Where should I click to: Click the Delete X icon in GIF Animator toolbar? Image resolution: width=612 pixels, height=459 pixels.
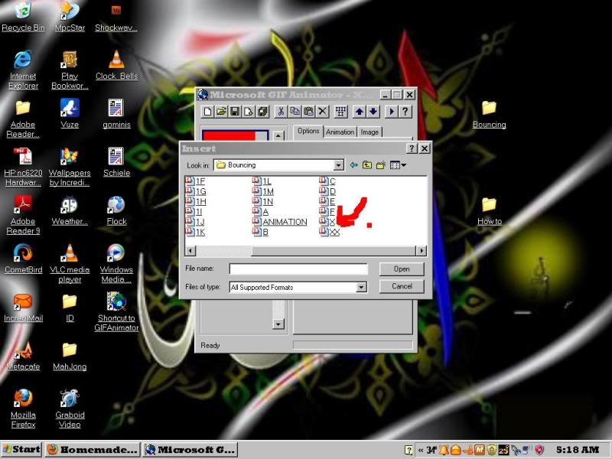[x=322, y=112]
